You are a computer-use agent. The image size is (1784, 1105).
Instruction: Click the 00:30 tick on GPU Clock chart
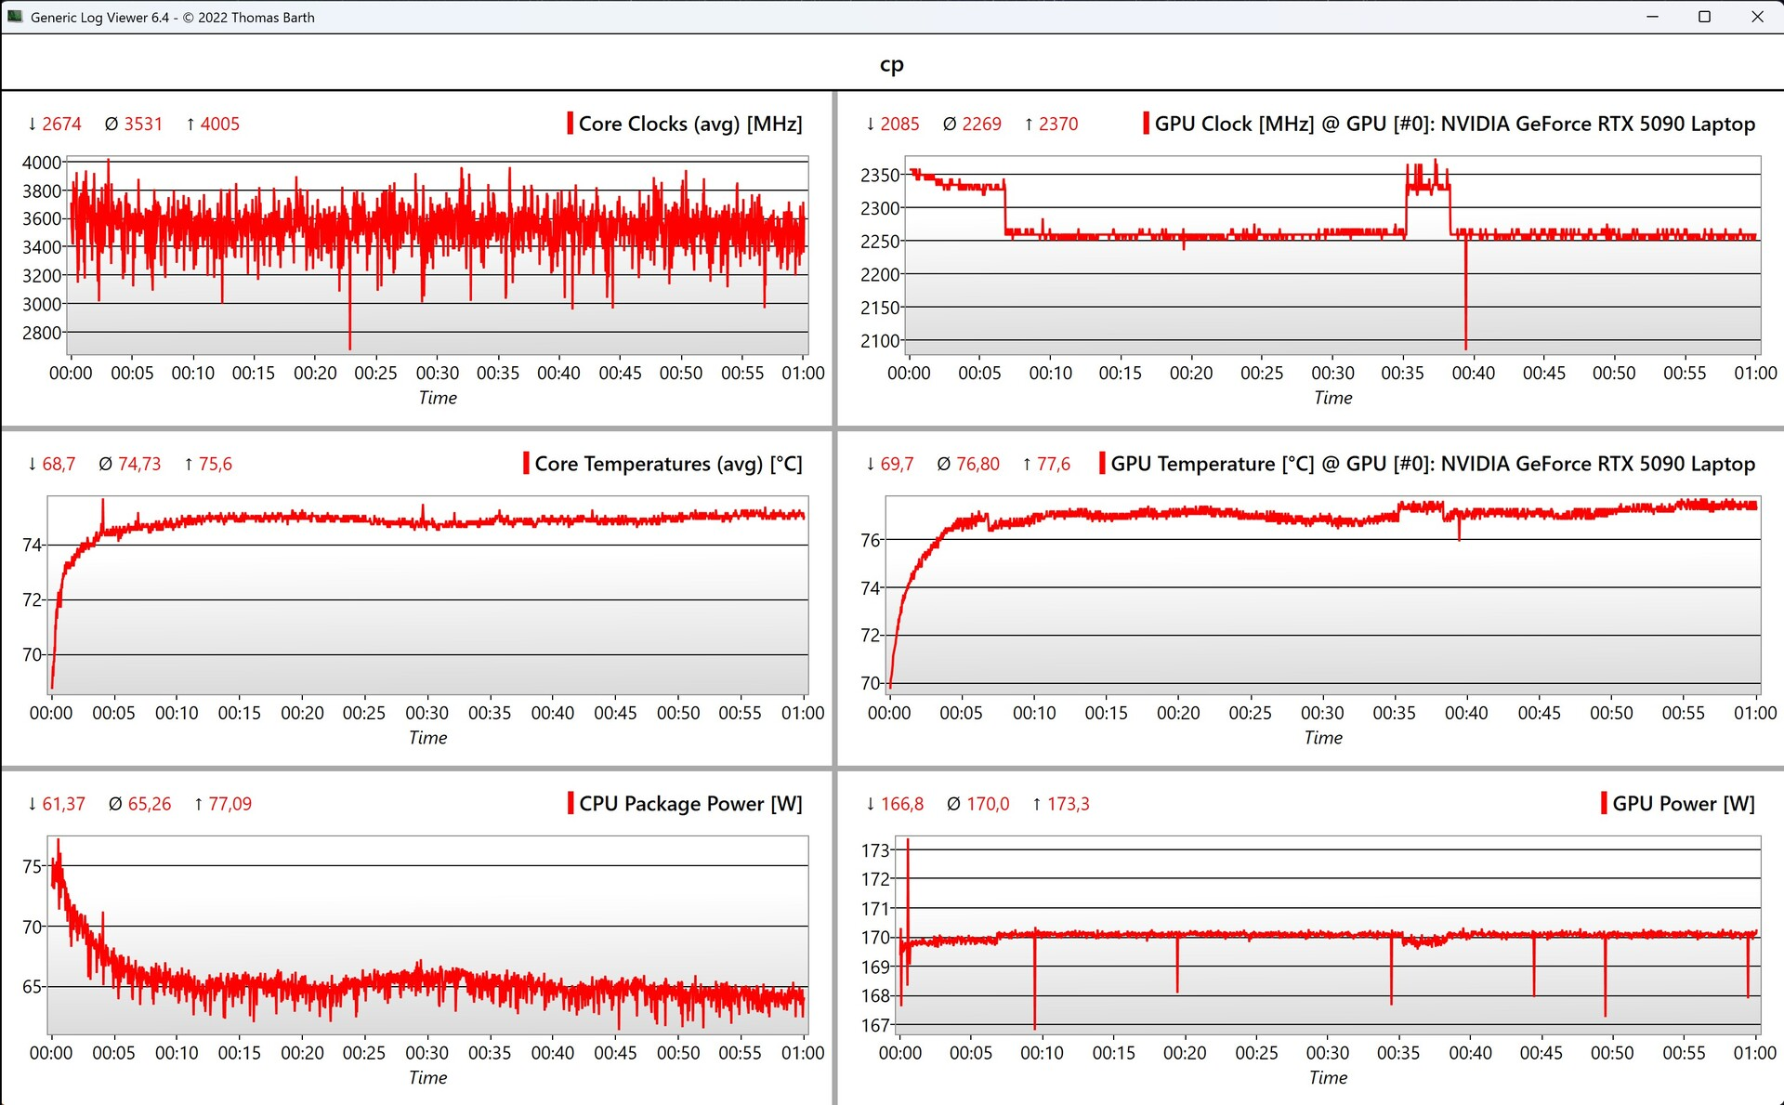[1332, 373]
